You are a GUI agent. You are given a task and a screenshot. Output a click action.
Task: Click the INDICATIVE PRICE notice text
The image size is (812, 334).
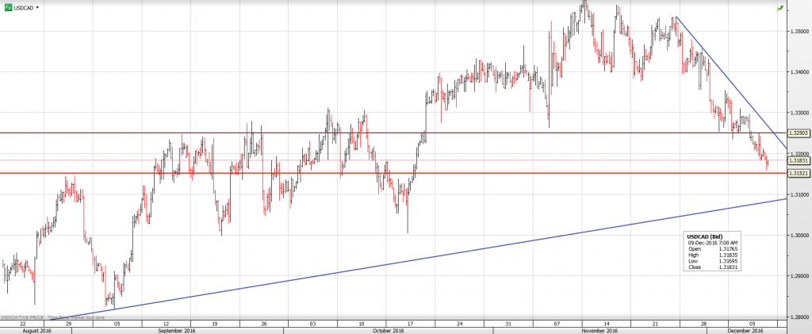click(x=21, y=317)
